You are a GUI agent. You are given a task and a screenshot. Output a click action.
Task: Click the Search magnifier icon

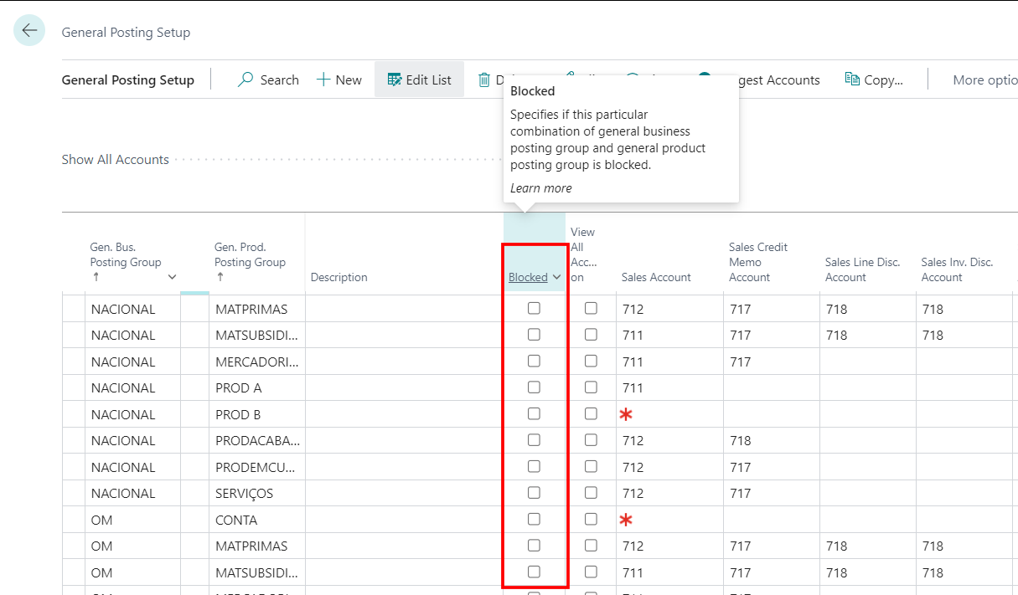tap(245, 80)
